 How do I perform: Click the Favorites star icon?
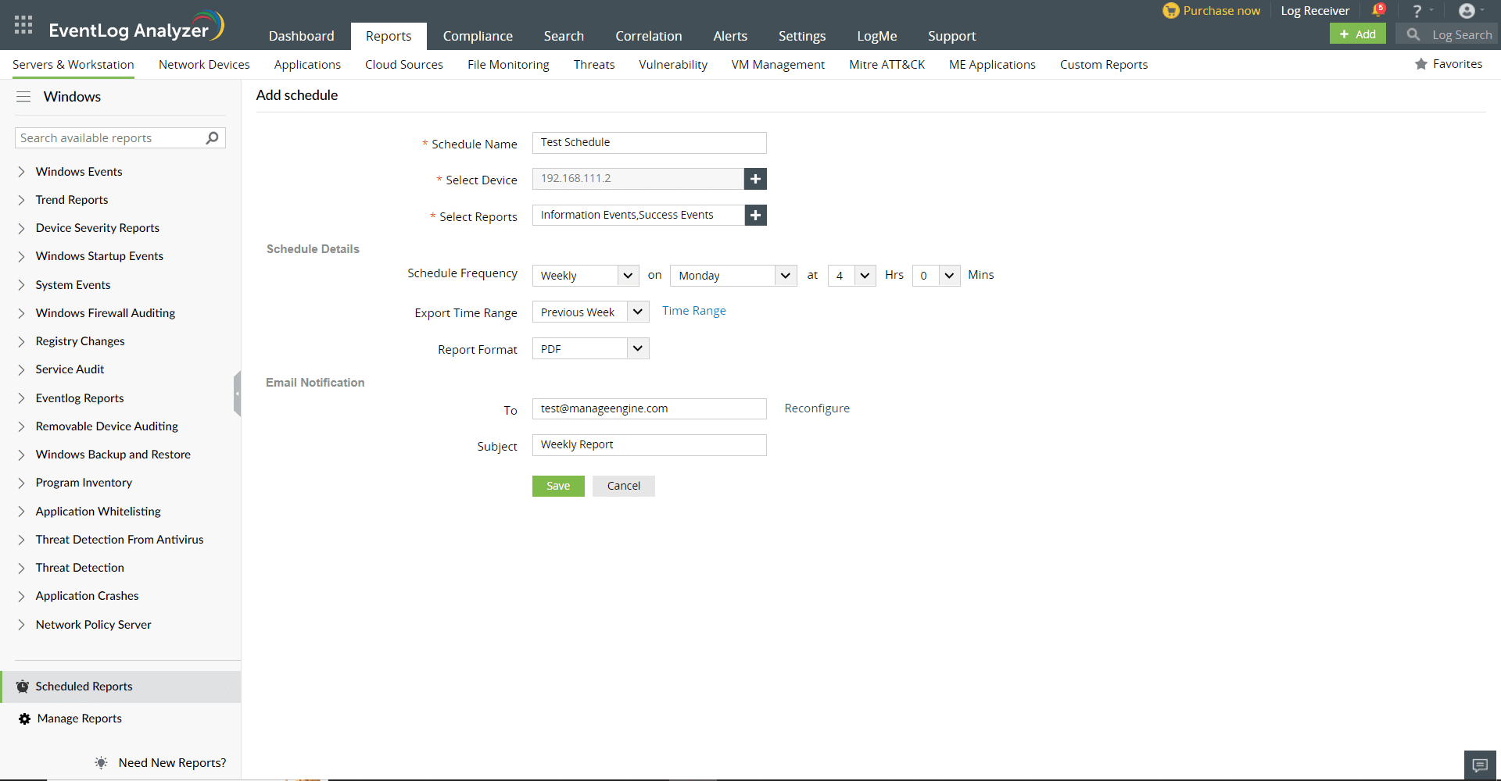1421,64
